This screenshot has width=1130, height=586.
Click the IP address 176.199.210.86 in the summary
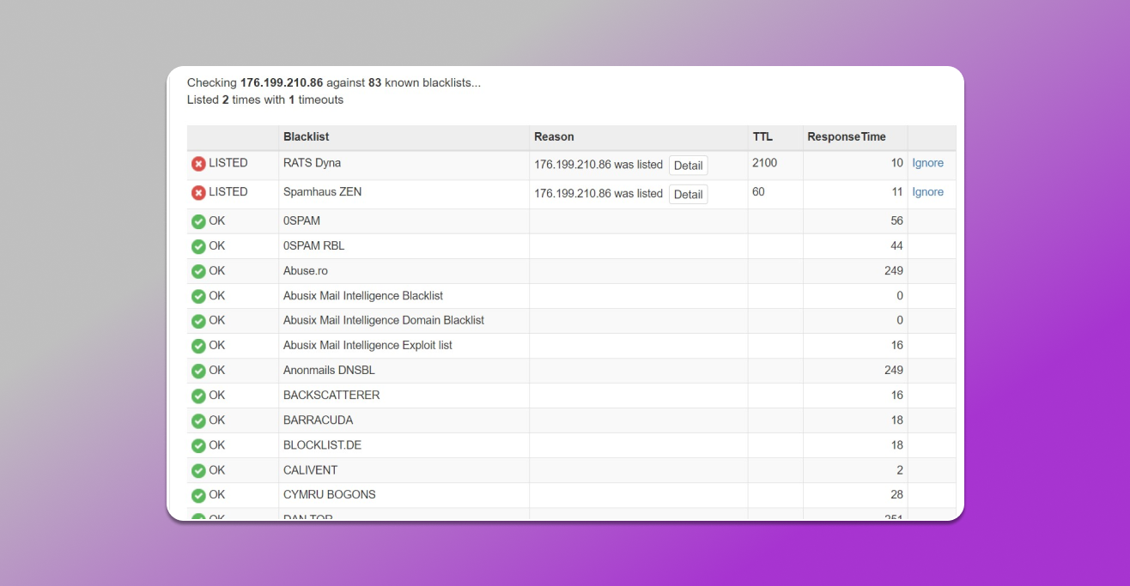coord(282,83)
